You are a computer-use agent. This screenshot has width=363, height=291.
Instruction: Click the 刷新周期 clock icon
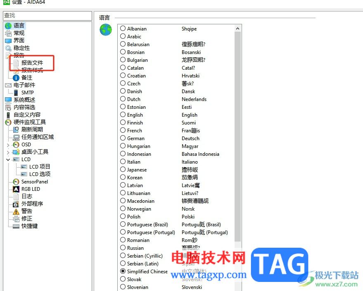pyautogui.click(x=16, y=130)
